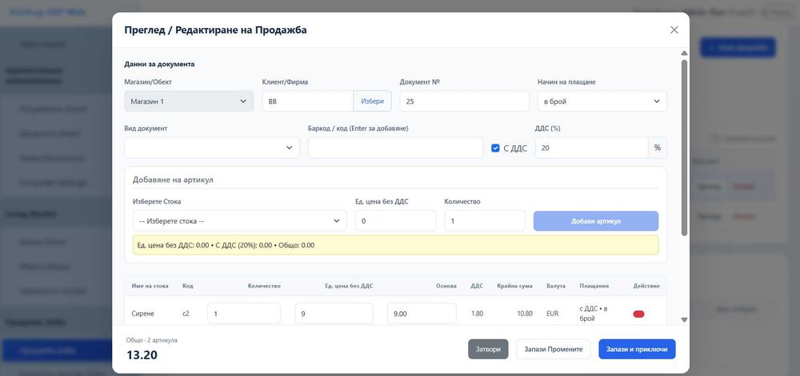Click the 10.80 final sum cell
This screenshot has width=800, height=376.
click(x=525, y=314)
